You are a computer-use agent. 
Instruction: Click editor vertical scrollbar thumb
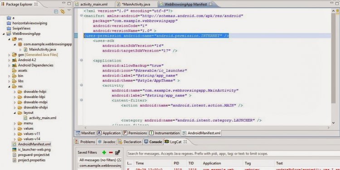[x=334, y=58]
